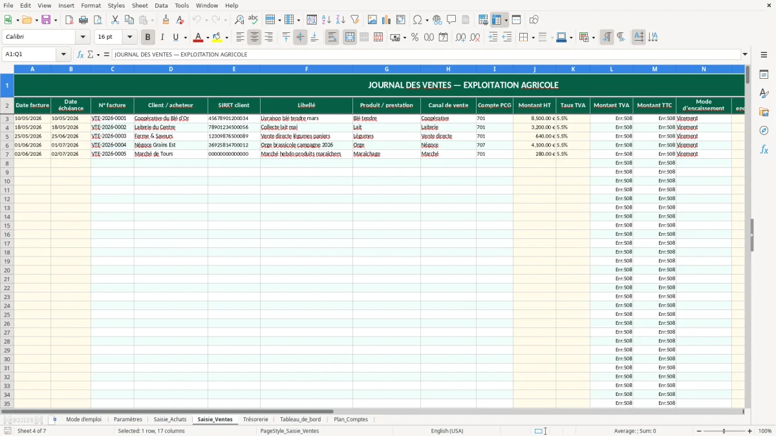Clear direct formatting
This screenshot has width=776, height=436.
pyautogui.click(x=180, y=20)
